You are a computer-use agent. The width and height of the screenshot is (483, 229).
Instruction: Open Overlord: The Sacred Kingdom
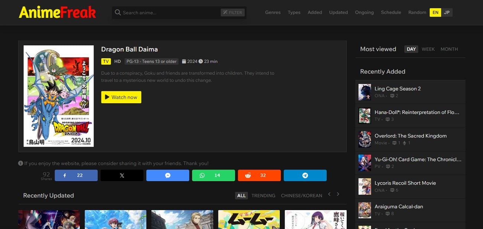(411, 136)
